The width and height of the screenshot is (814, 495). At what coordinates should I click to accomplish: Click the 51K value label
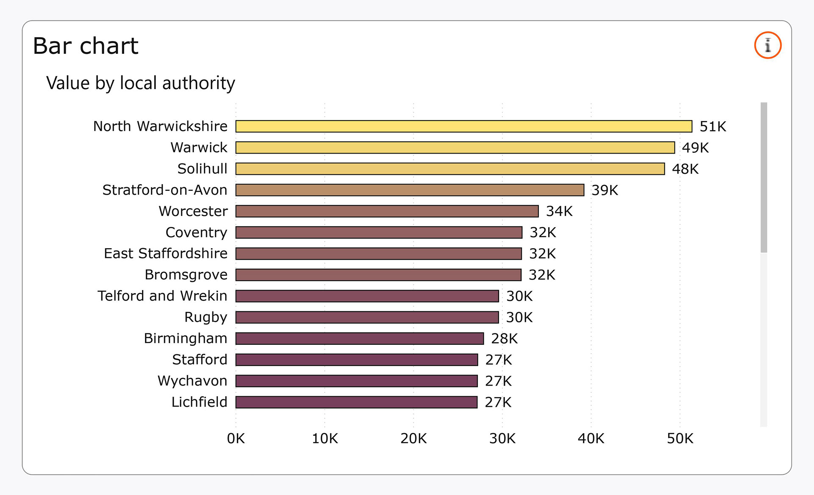coord(713,126)
